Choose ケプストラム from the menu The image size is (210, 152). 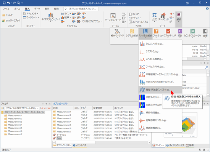(160, 51)
